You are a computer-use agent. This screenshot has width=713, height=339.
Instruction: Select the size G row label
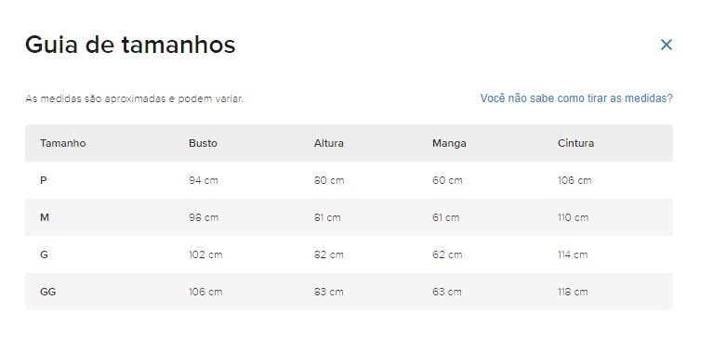[44, 254]
